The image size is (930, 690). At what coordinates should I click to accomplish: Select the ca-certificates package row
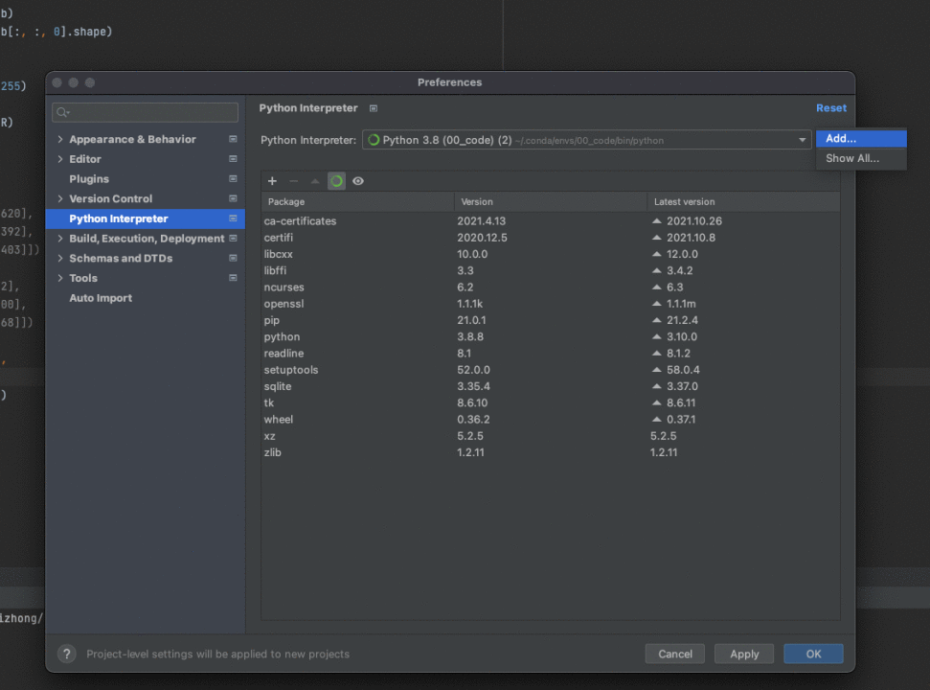(x=551, y=220)
